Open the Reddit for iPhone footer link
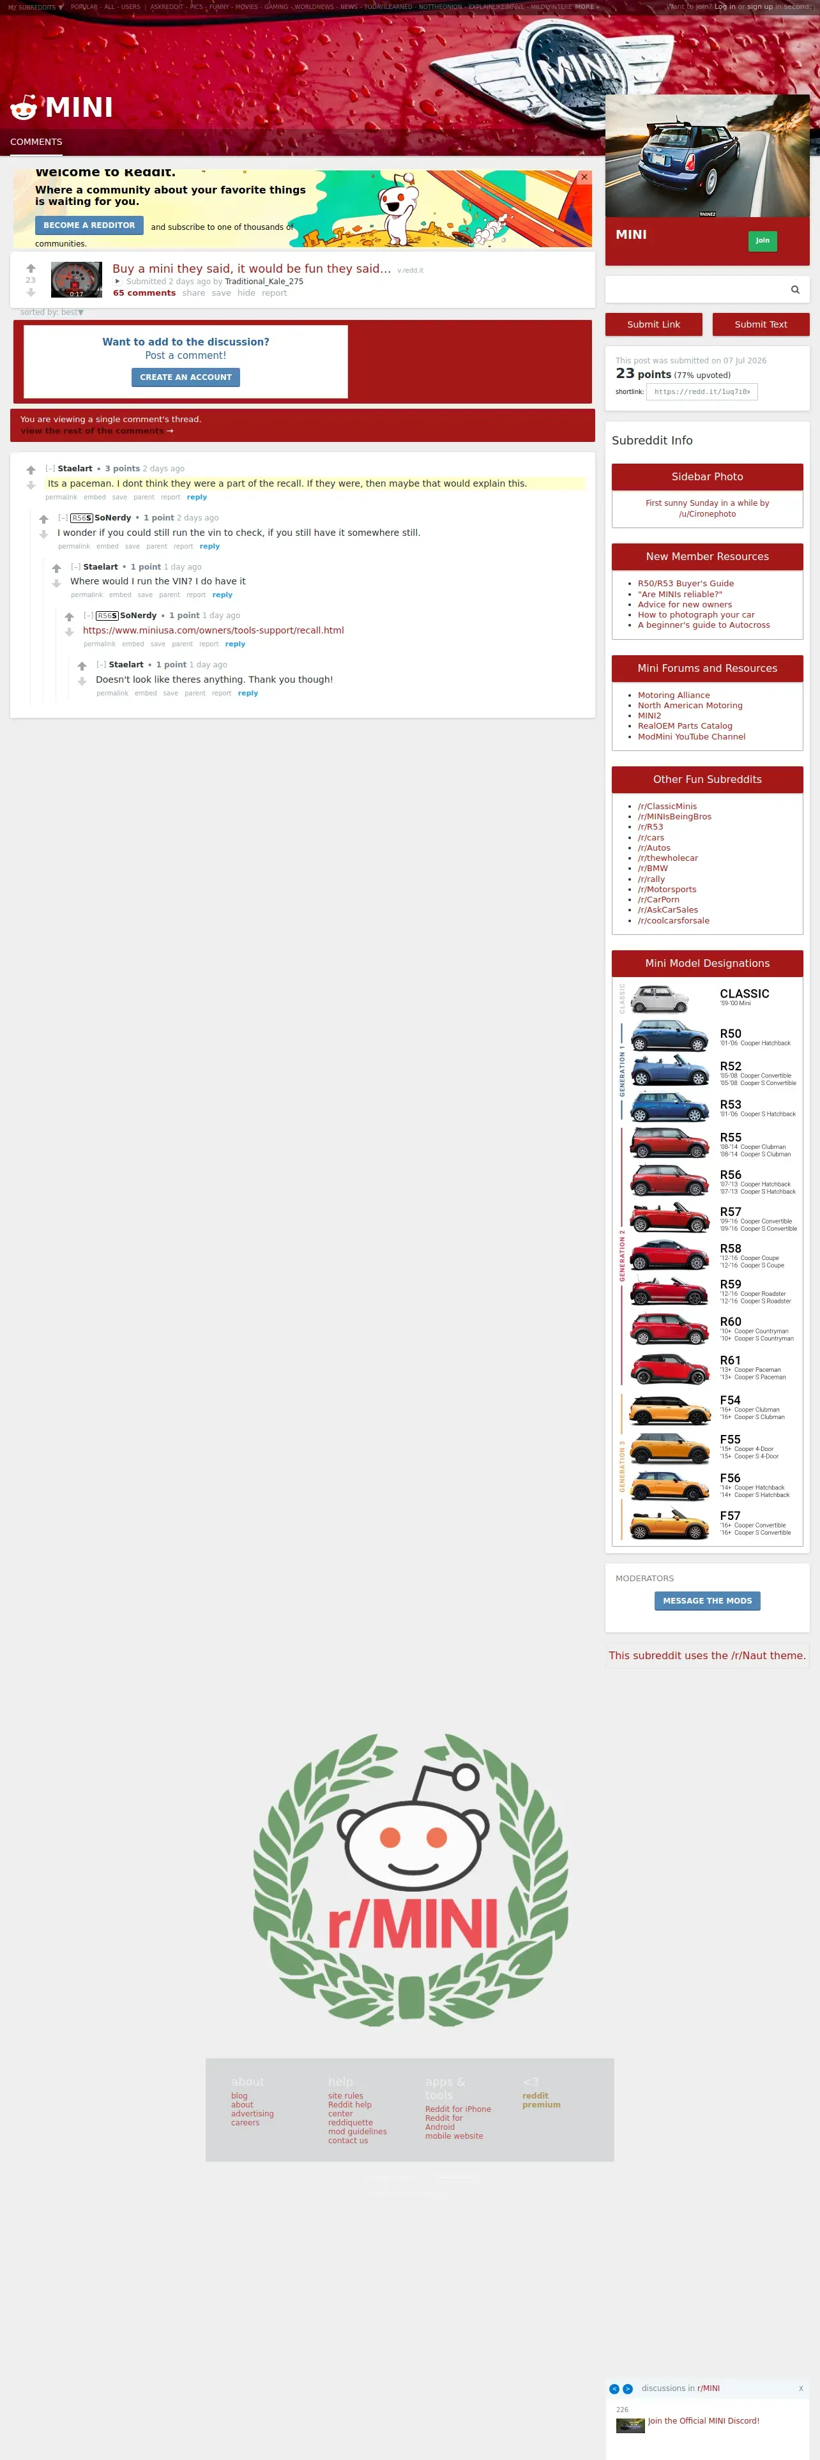The height and width of the screenshot is (2460, 820). tap(458, 2109)
